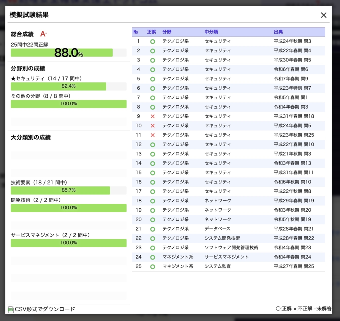Open source 平成24年秋期 問3
340x321 pixels.
pos(292,41)
